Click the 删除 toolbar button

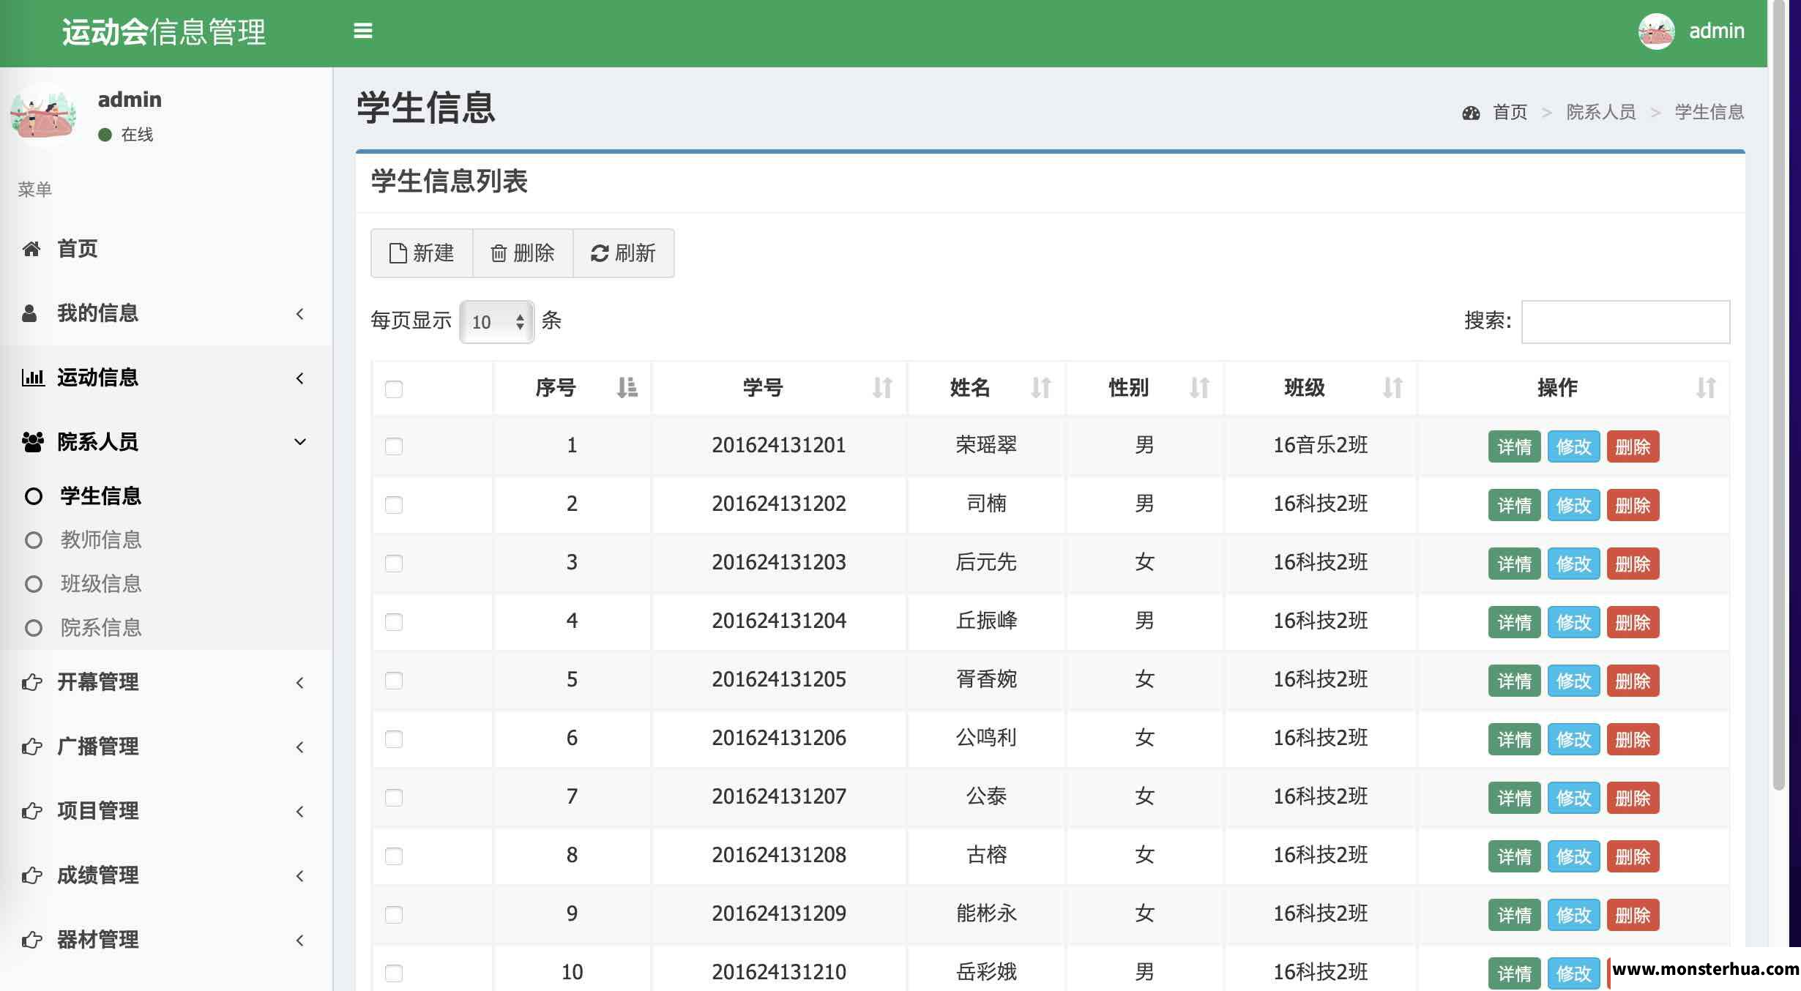point(523,253)
